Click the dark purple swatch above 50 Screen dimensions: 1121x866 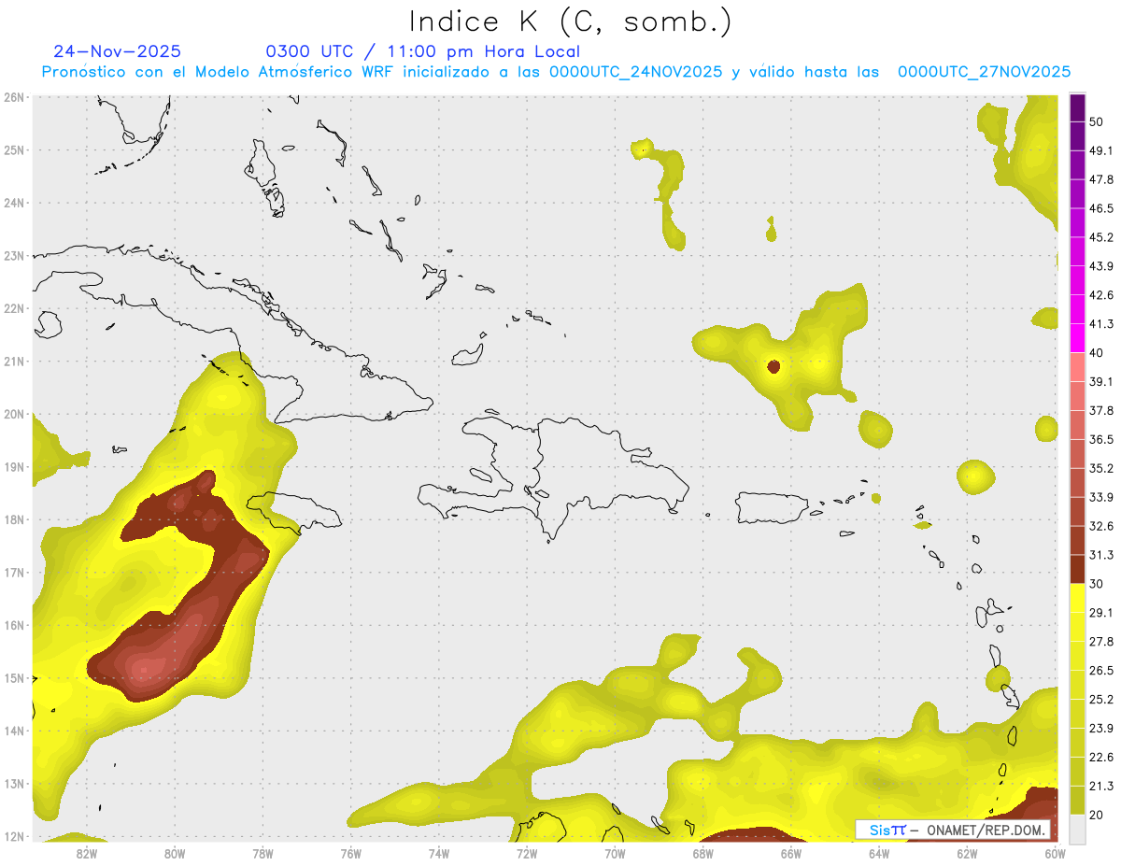pyautogui.click(x=1077, y=108)
